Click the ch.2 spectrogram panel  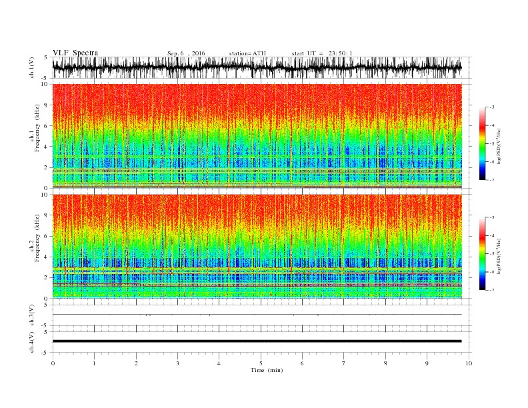[257, 247]
